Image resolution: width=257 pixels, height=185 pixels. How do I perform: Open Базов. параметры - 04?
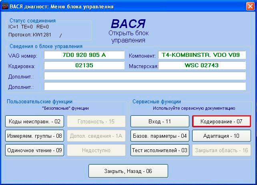160,136
